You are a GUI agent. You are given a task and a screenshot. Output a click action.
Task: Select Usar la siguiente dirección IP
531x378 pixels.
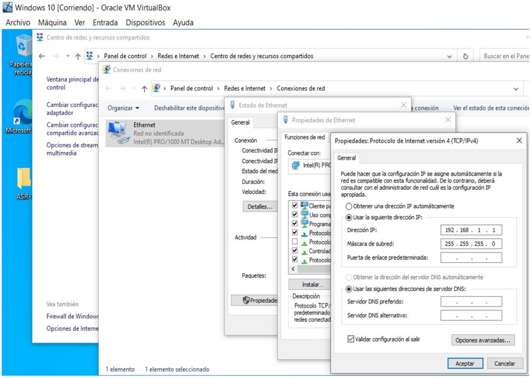(x=348, y=217)
